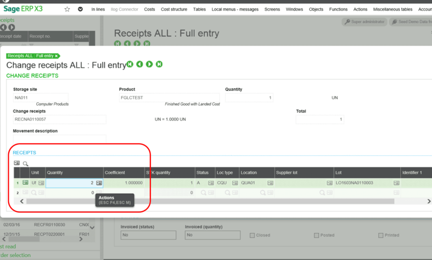Open Local menus - messages
The height and width of the screenshot is (260, 432).
click(235, 9)
